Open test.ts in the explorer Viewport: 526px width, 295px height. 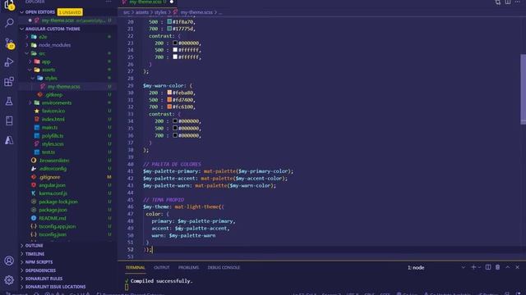pos(48,152)
